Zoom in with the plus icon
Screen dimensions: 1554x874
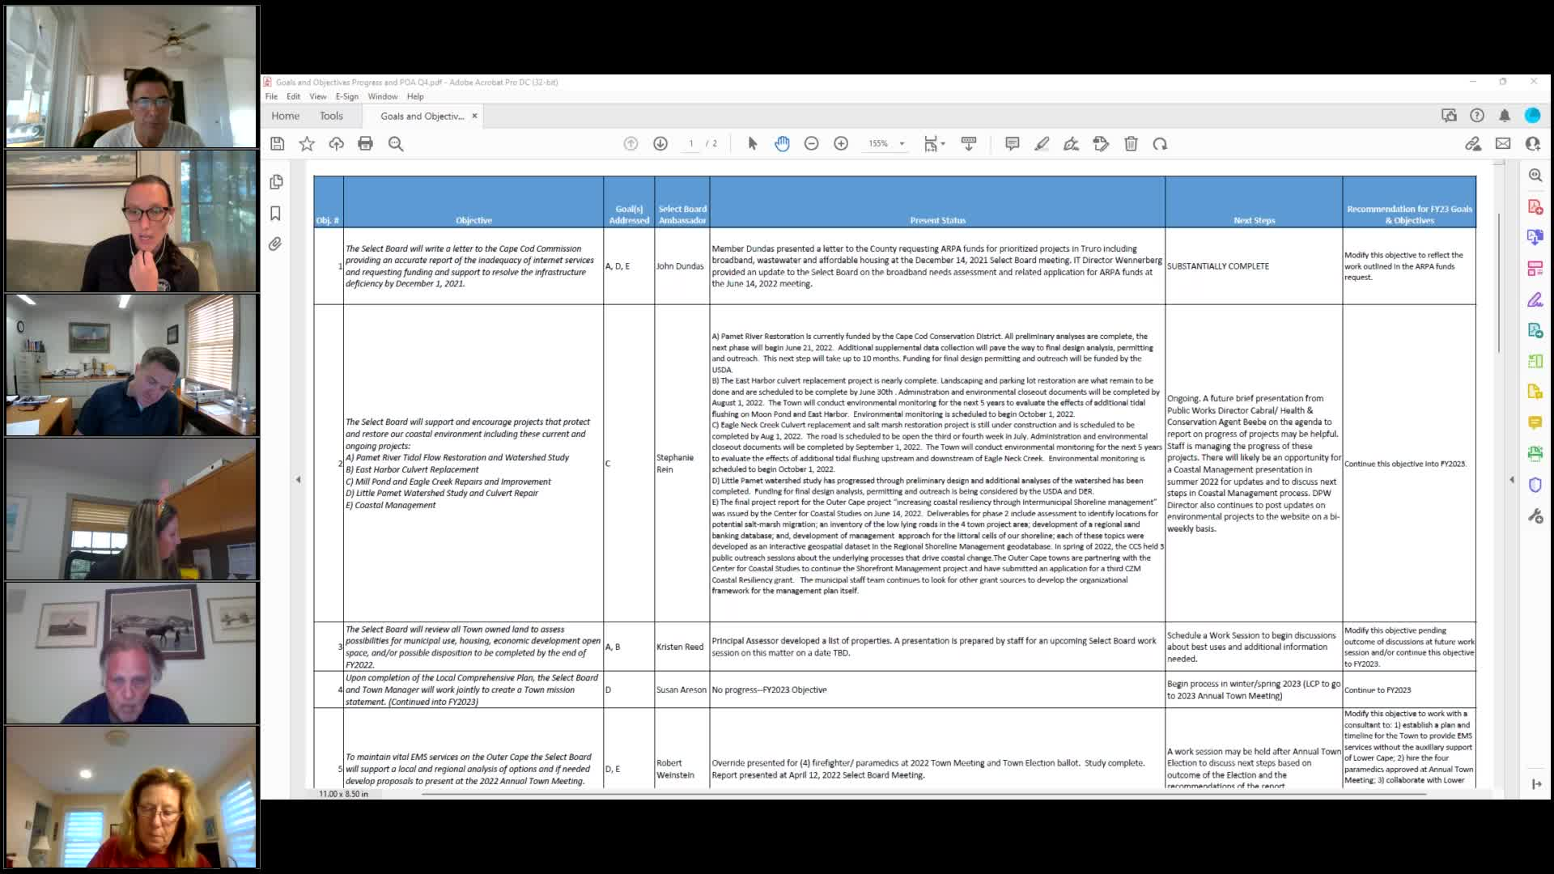coord(841,143)
